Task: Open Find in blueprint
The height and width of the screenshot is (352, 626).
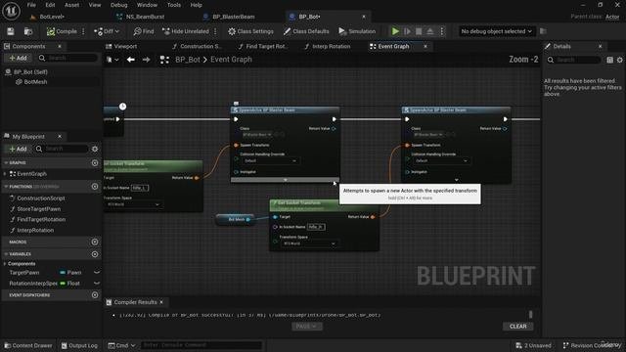Action: point(144,31)
